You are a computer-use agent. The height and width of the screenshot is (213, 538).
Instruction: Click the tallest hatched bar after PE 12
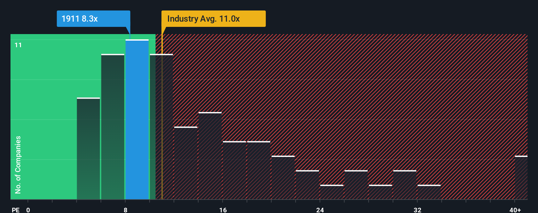click(x=210, y=156)
